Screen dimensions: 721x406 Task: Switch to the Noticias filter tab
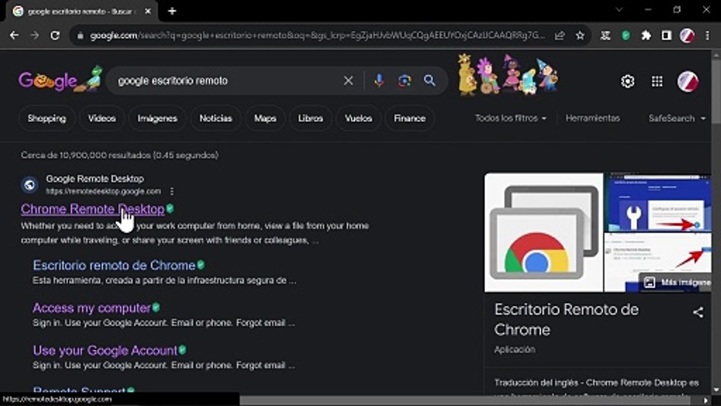coord(216,118)
